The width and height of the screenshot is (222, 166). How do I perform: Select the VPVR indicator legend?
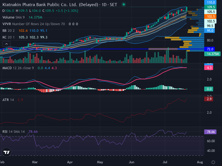34,24
